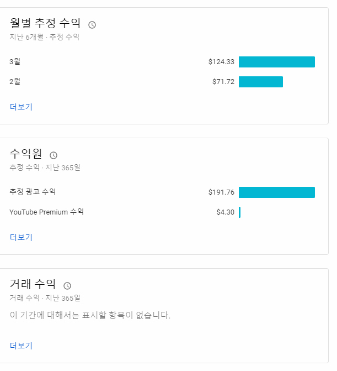Screen dimensions: 337x371
Task: Select the 추정 광고 수익 label
Action: 33,192
